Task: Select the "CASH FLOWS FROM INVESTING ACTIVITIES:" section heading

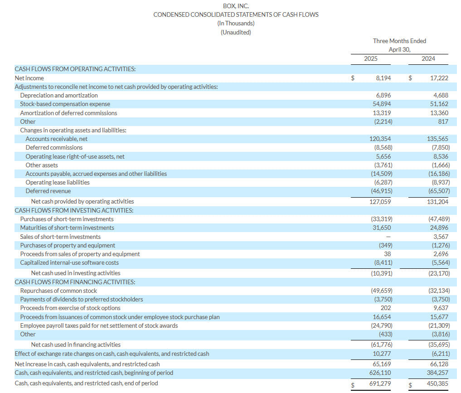Action: [74, 210]
